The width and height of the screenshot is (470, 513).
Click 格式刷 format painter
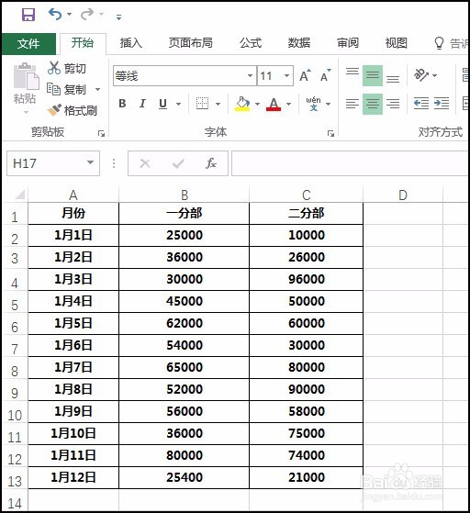tap(73, 110)
